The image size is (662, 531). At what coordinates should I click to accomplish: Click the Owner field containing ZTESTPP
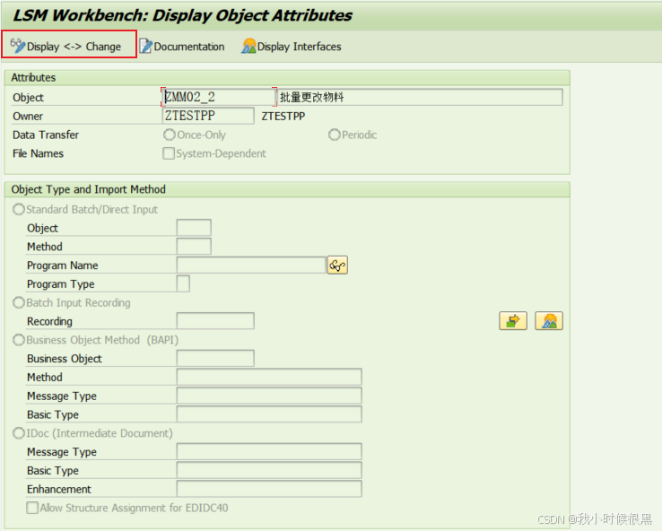coord(208,116)
